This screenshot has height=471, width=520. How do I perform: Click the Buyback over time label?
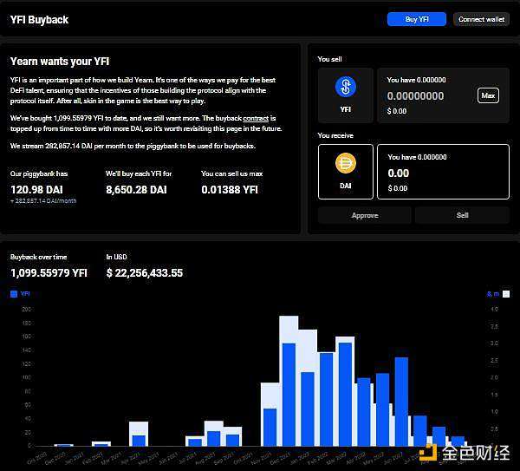[38, 257]
